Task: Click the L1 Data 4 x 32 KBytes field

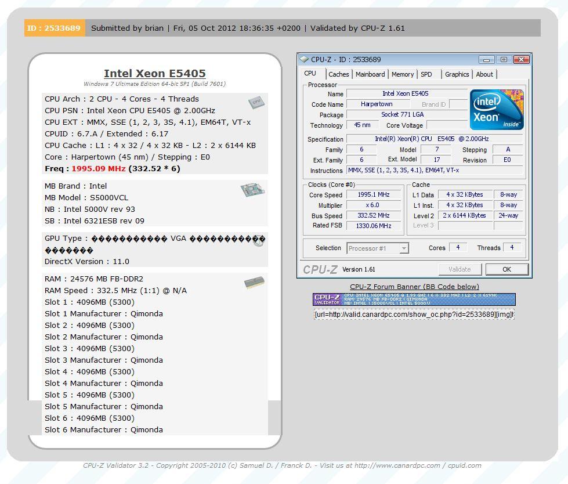Action: 465,194
